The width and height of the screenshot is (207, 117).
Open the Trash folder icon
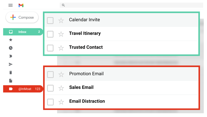coord(11,72)
